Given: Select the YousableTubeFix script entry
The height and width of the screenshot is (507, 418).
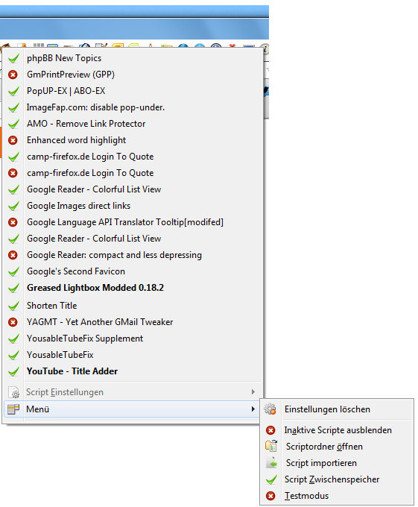Looking at the screenshot, I should [x=133, y=355].
